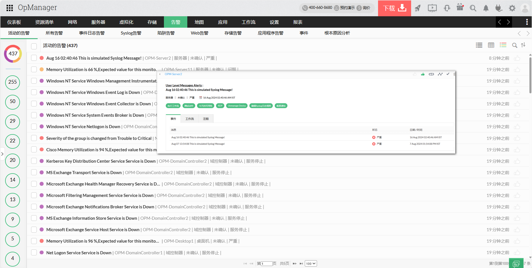Click the page number input field
Viewport: 532px width, 268px height.
(267, 264)
